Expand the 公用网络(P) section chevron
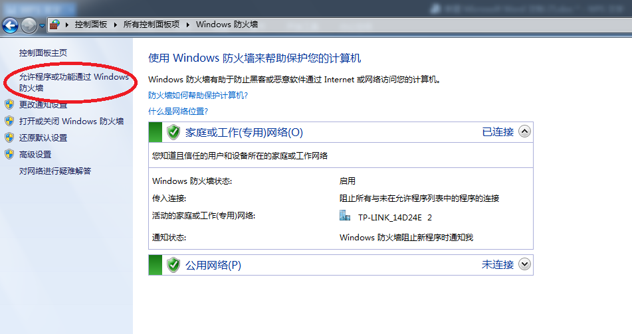632x334 pixels. pyautogui.click(x=524, y=264)
